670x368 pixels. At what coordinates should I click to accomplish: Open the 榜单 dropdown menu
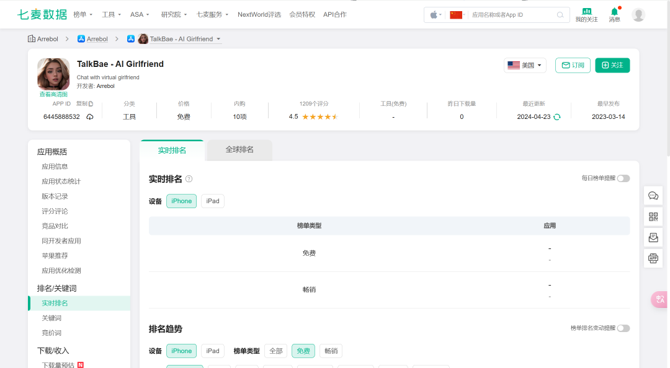[83, 14]
